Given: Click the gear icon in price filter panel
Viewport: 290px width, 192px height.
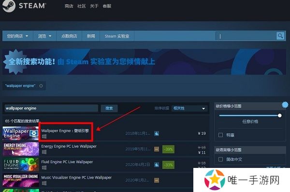Looking at the screenshot, I should [285, 105].
